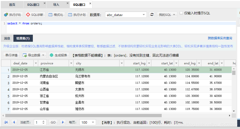Expand the 导出数据 export menu
This screenshot has height=129, width=240.
tap(34, 55)
